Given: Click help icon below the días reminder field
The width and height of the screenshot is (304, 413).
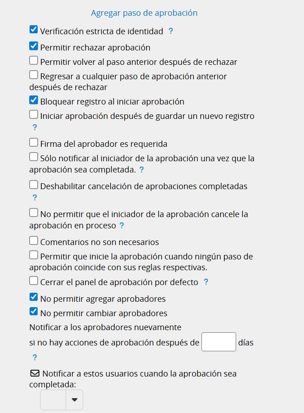Looking at the screenshot, I should pyautogui.click(x=35, y=358).
